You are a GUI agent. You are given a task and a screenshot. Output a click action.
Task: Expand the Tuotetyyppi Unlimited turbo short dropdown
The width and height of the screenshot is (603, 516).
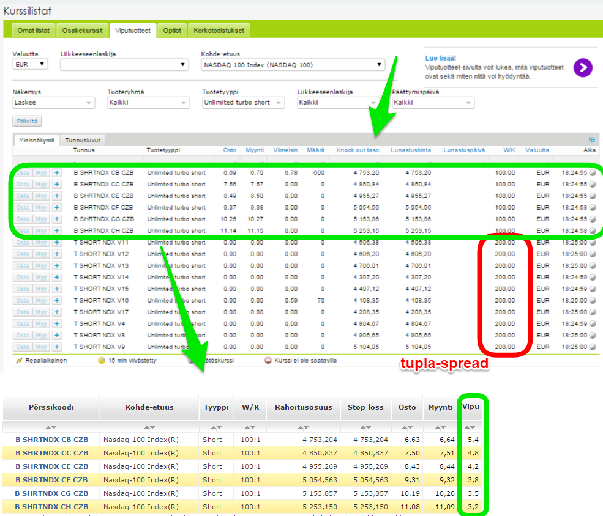click(x=244, y=103)
